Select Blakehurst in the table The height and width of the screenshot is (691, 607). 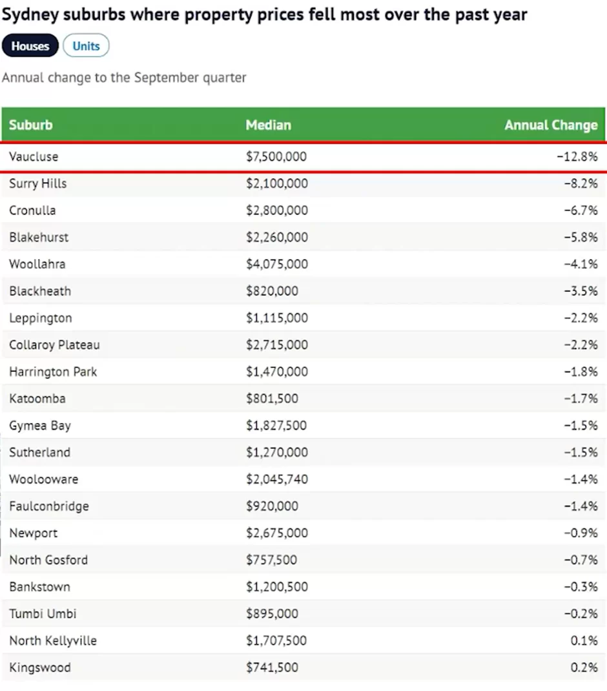[x=39, y=238]
